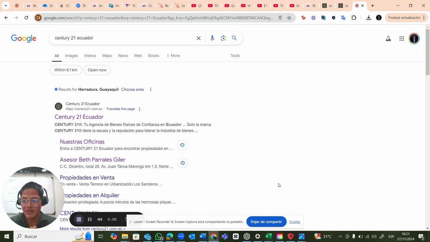Click Dejar de compartir button
The image size is (430, 242).
266,222
